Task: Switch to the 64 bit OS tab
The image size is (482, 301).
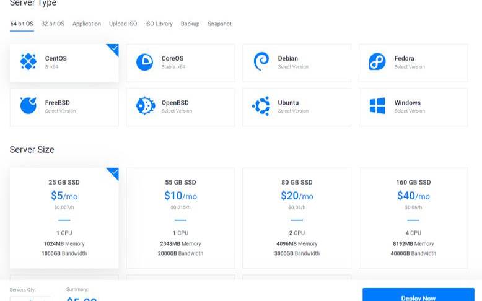Action: (x=22, y=24)
